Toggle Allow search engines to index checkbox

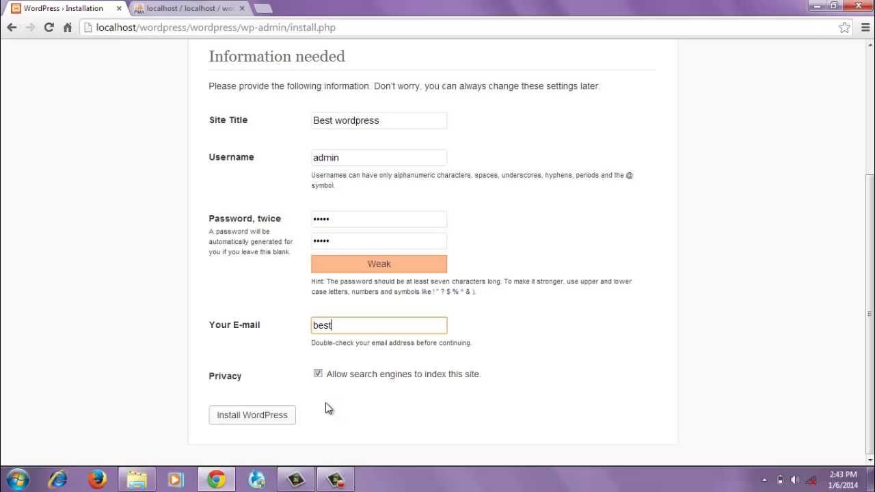318,373
